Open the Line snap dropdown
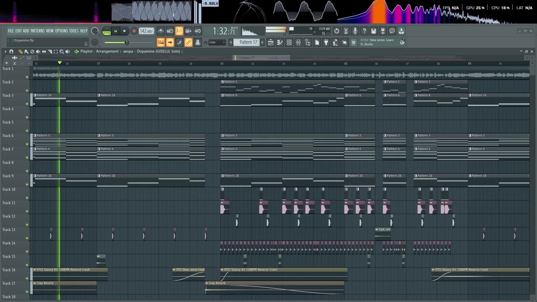 tap(217, 42)
